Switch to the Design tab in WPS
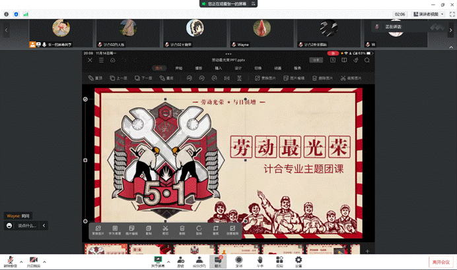Viewport: 457px width, 270px height. [x=238, y=68]
